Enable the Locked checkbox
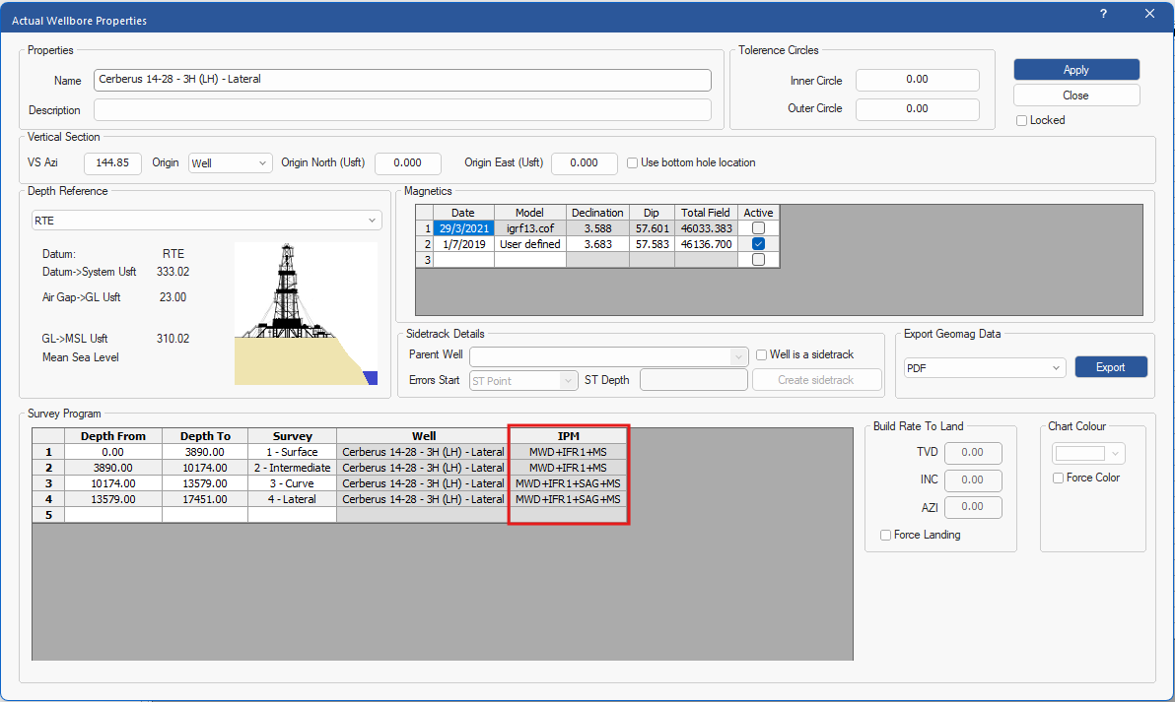The image size is (1175, 702). point(1022,120)
